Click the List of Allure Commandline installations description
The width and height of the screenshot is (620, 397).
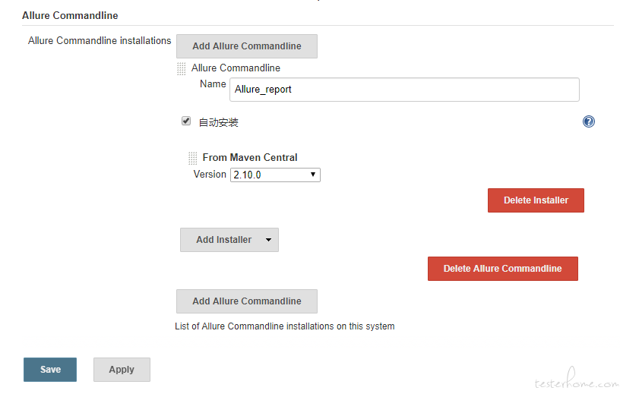[x=285, y=326]
